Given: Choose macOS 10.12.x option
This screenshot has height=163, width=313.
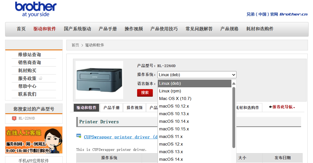Looking at the screenshot, I should [195, 106].
